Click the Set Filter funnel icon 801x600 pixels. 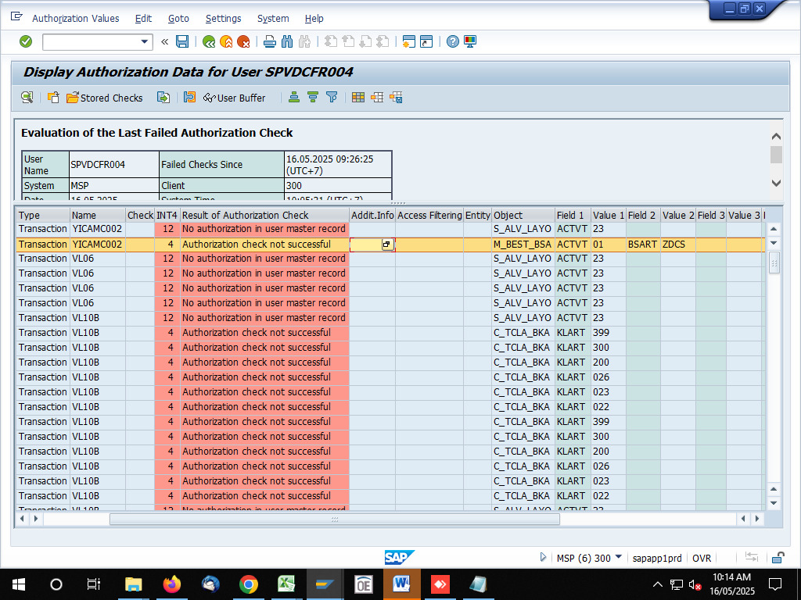coord(332,98)
